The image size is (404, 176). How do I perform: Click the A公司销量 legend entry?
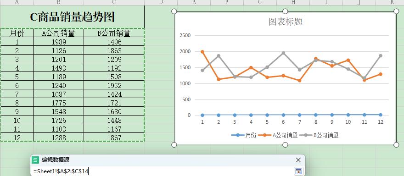click(x=278, y=135)
